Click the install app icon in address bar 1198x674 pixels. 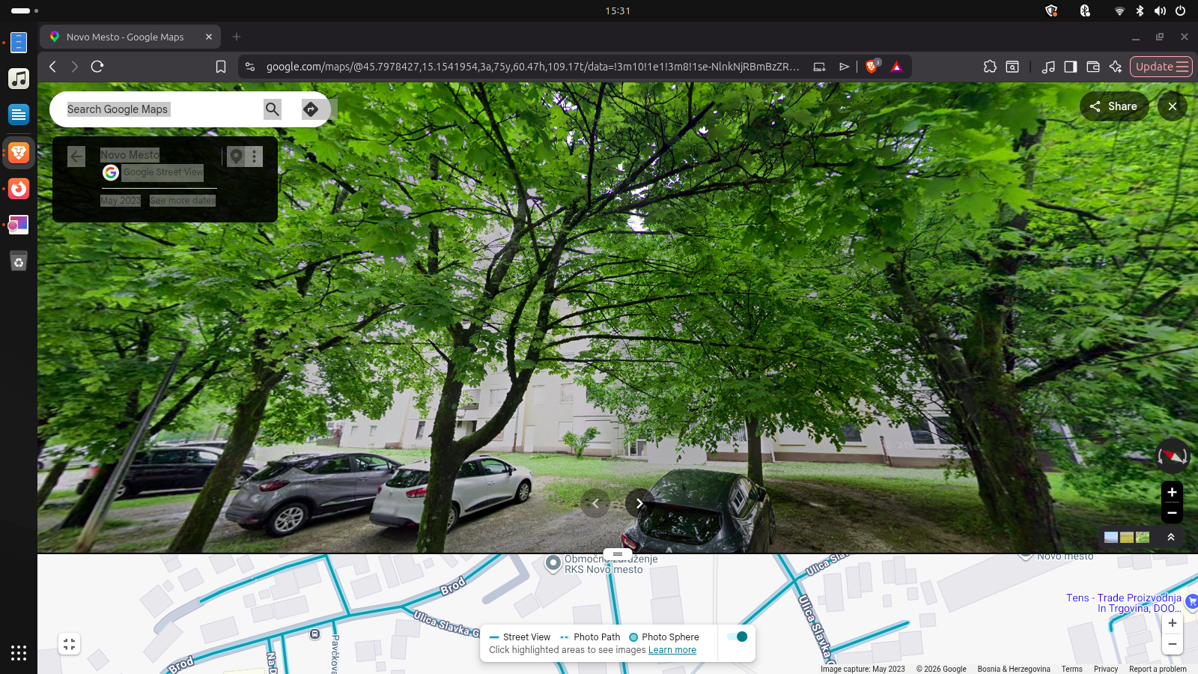[x=820, y=67]
